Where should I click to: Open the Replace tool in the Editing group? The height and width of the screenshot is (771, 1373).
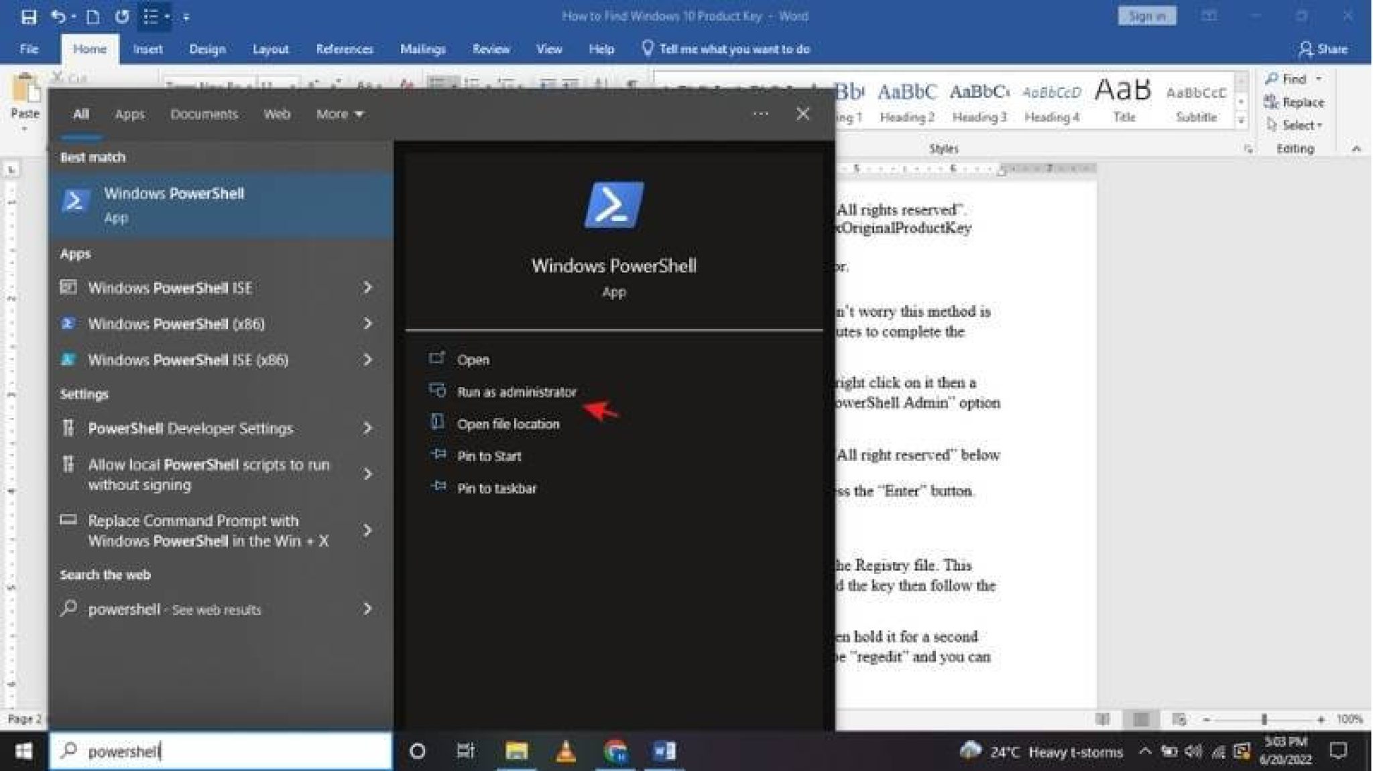click(x=1301, y=102)
